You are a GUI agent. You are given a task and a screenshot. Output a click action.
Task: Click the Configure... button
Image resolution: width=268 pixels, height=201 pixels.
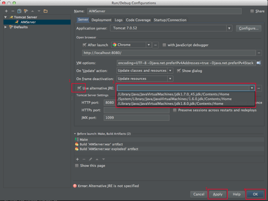248,28
